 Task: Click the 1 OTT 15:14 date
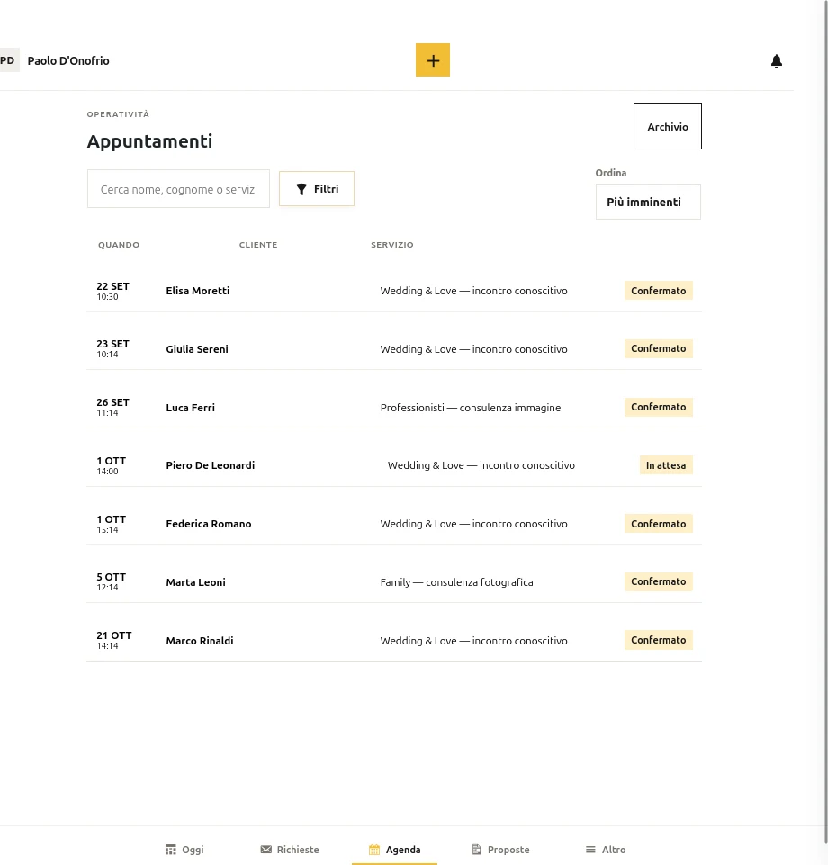coord(111,524)
